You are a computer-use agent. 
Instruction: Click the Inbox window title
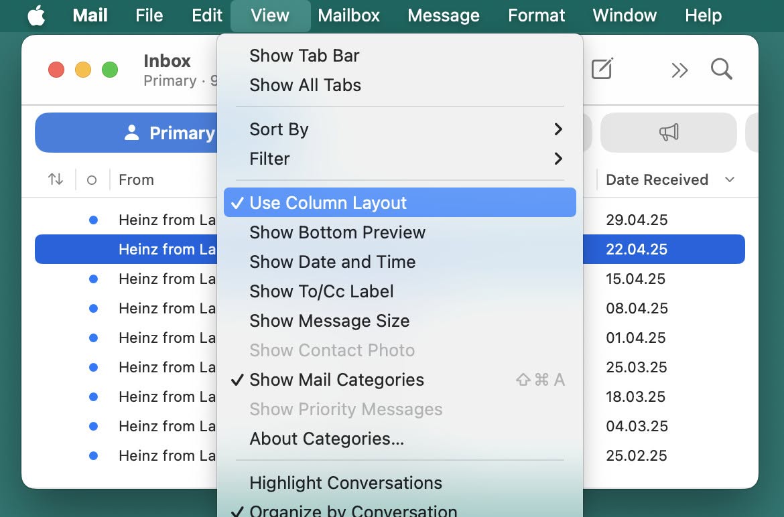click(167, 61)
